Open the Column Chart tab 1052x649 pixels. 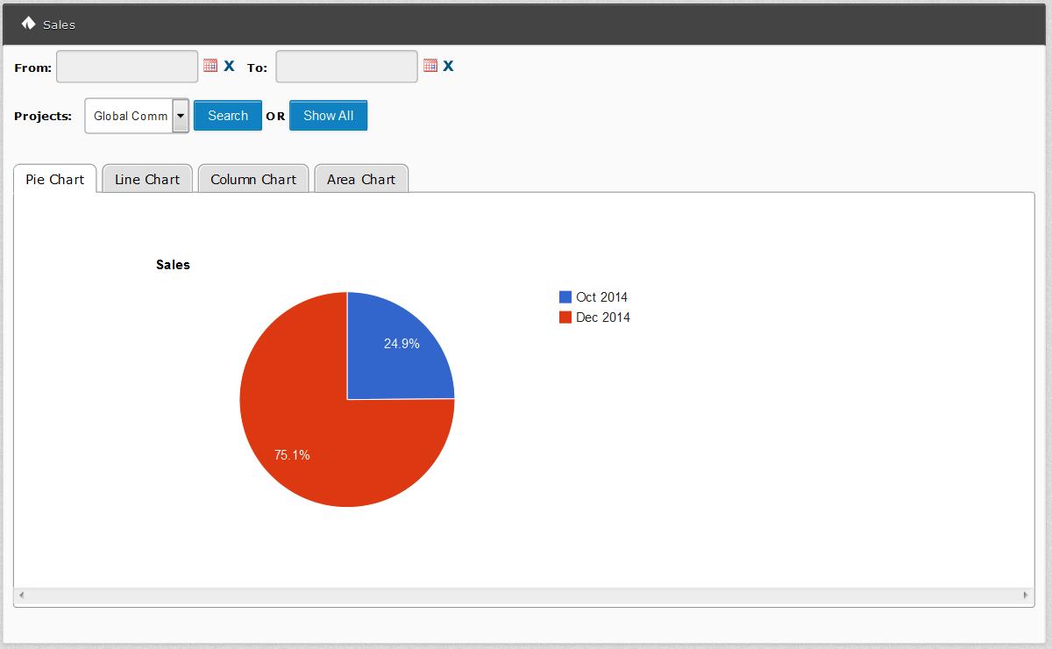(253, 179)
